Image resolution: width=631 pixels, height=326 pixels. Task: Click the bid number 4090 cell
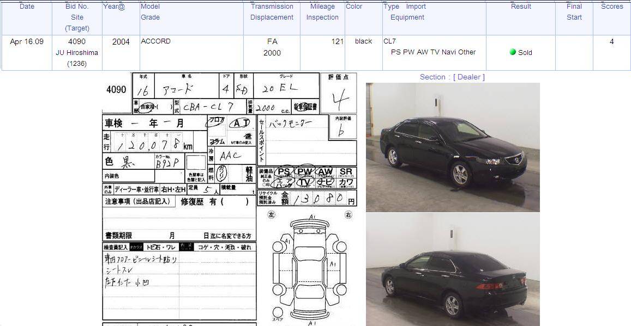(x=77, y=41)
